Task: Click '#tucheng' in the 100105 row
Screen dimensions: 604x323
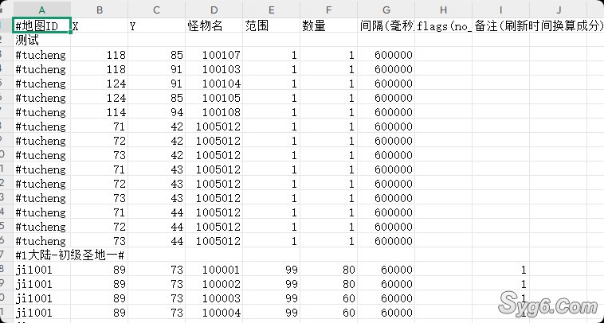Action: pos(41,97)
